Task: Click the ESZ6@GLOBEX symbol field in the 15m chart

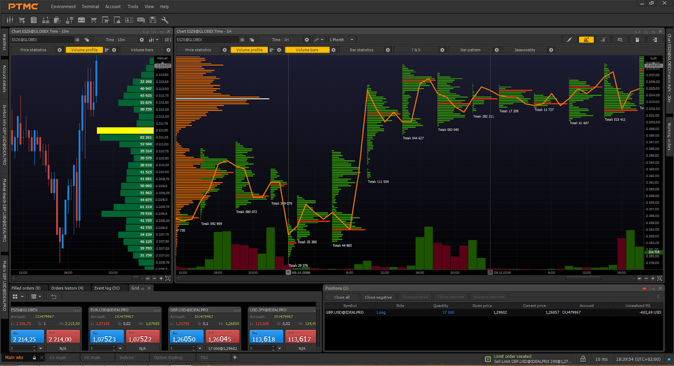Action: [x=42, y=40]
